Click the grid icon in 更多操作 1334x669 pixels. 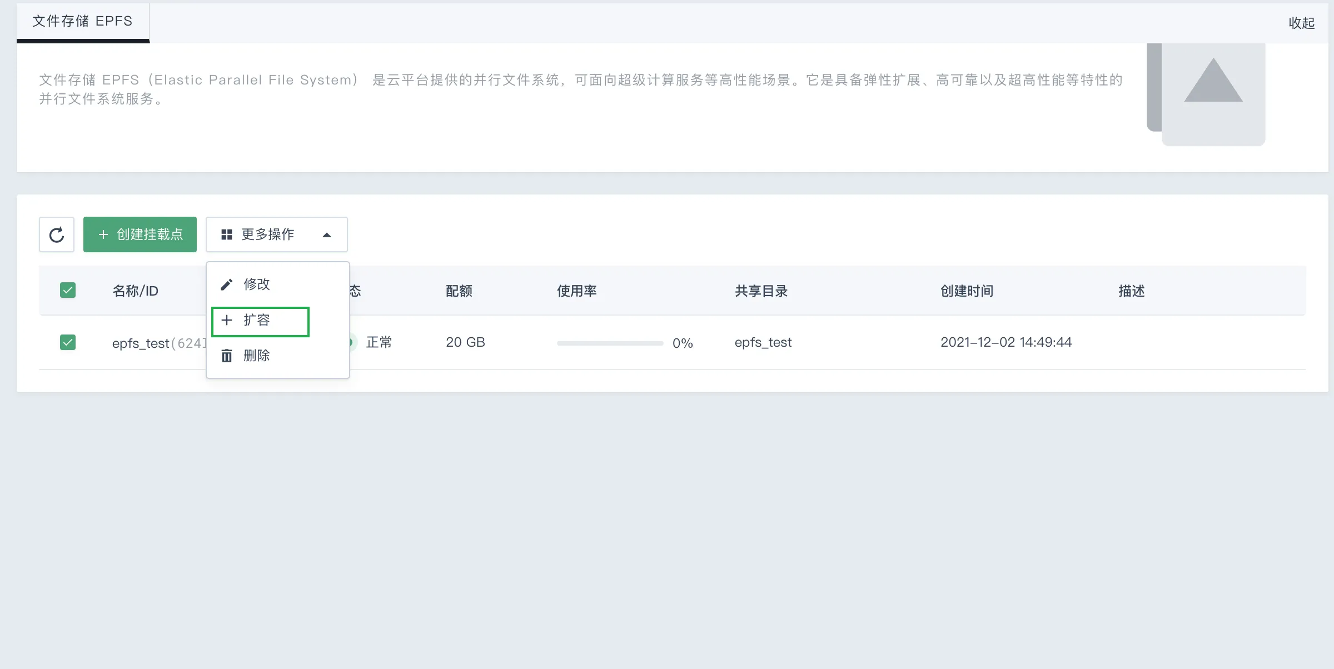pos(226,234)
